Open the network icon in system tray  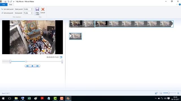pos(162,98)
